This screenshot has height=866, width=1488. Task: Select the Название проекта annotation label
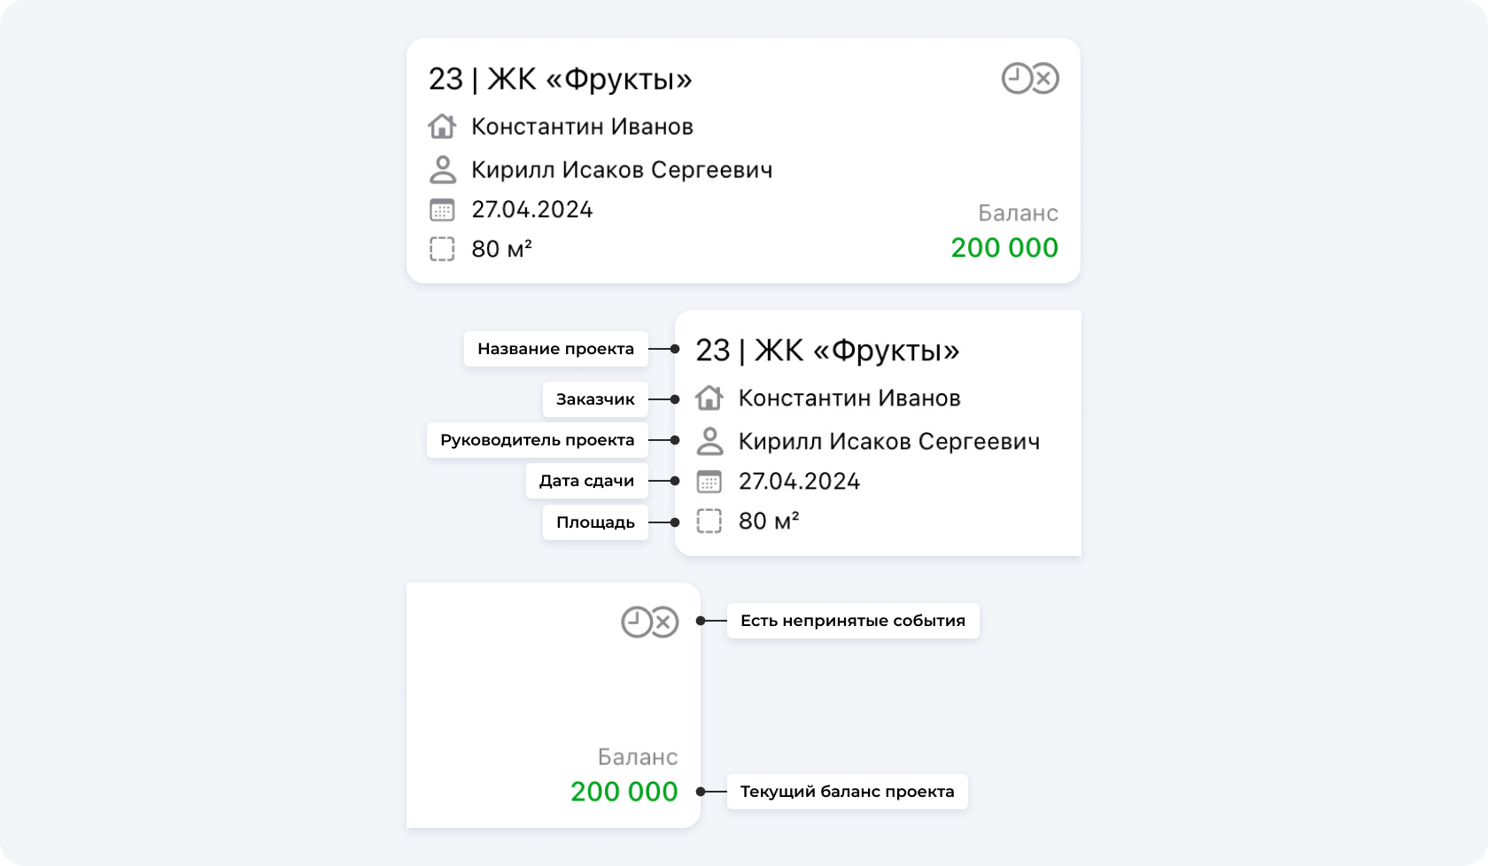click(555, 349)
